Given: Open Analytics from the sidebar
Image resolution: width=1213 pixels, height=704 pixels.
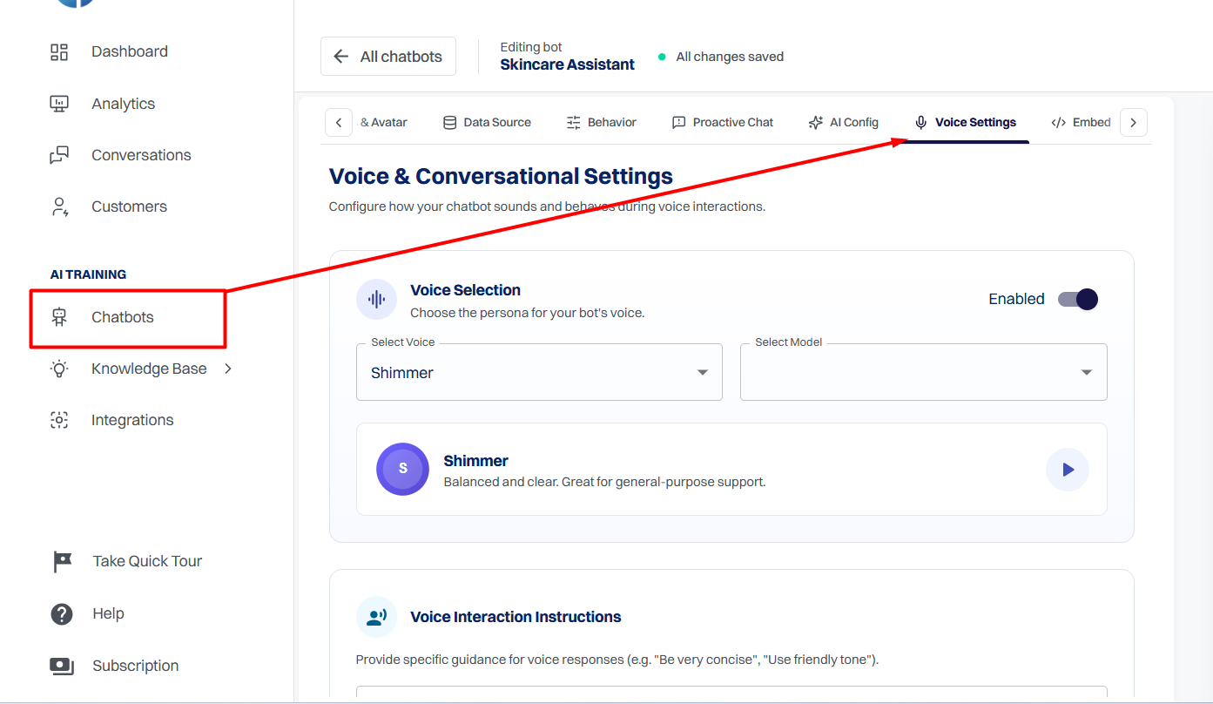Looking at the screenshot, I should 103,104.
